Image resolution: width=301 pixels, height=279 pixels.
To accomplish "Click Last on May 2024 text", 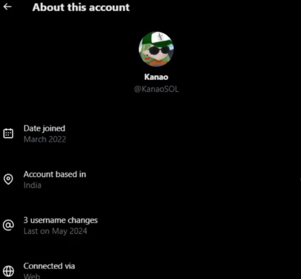I will click(x=55, y=231).
